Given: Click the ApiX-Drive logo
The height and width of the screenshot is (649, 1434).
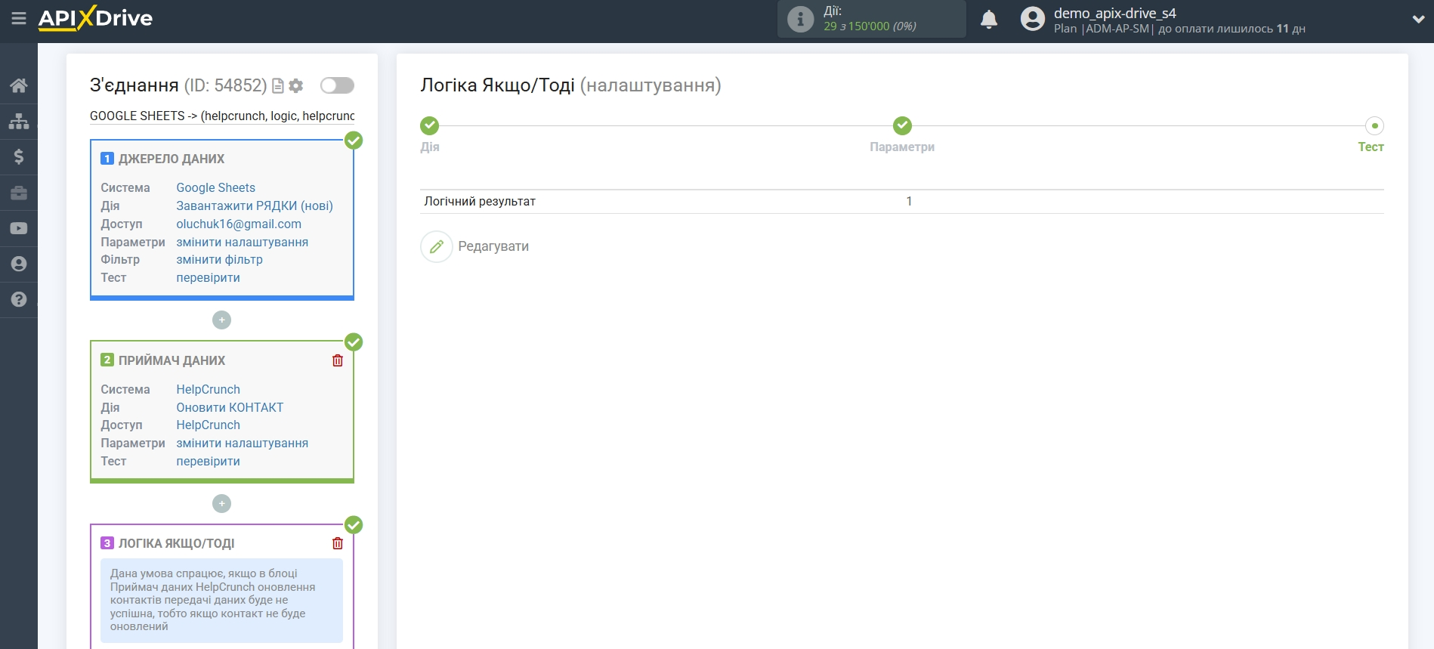Looking at the screenshot, I should pyautogui.click(x=95, y=18).
